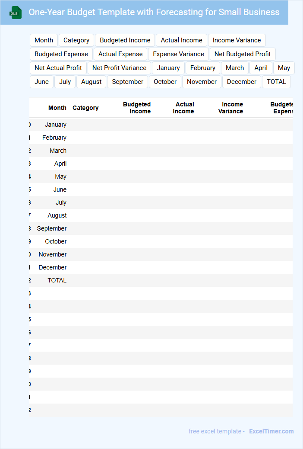Screen dimensions: 303x449
Task: Click January cell in the table
Action: [x=55, y=125]
